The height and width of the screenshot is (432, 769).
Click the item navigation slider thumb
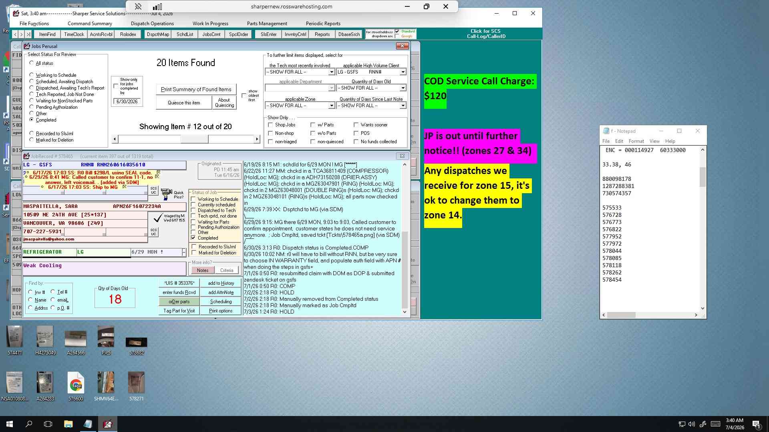[x=194, y=139]
